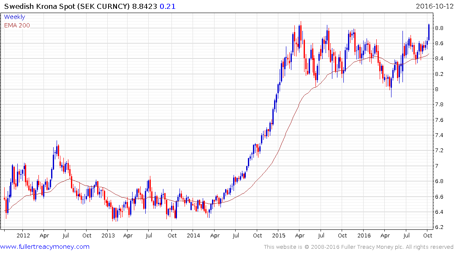The height and width of the screenshot is (253, 454).
Task: Click the 7.6 price axis label
Action: (x=439, y=120)
